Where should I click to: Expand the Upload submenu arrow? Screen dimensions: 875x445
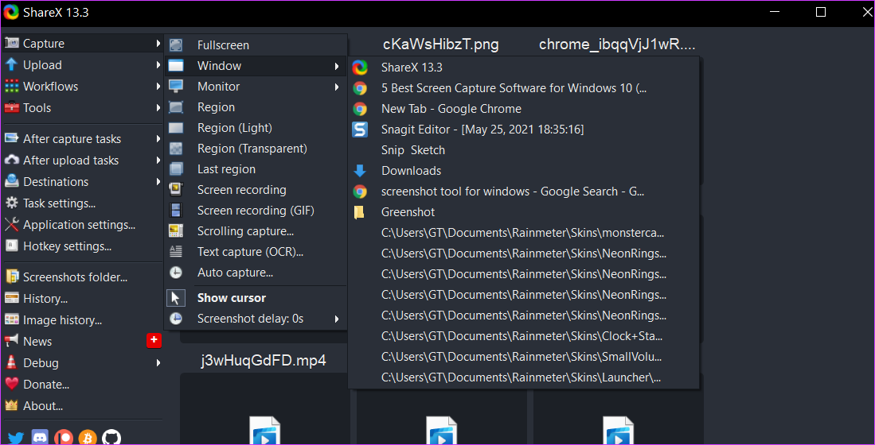pos(159,64)
